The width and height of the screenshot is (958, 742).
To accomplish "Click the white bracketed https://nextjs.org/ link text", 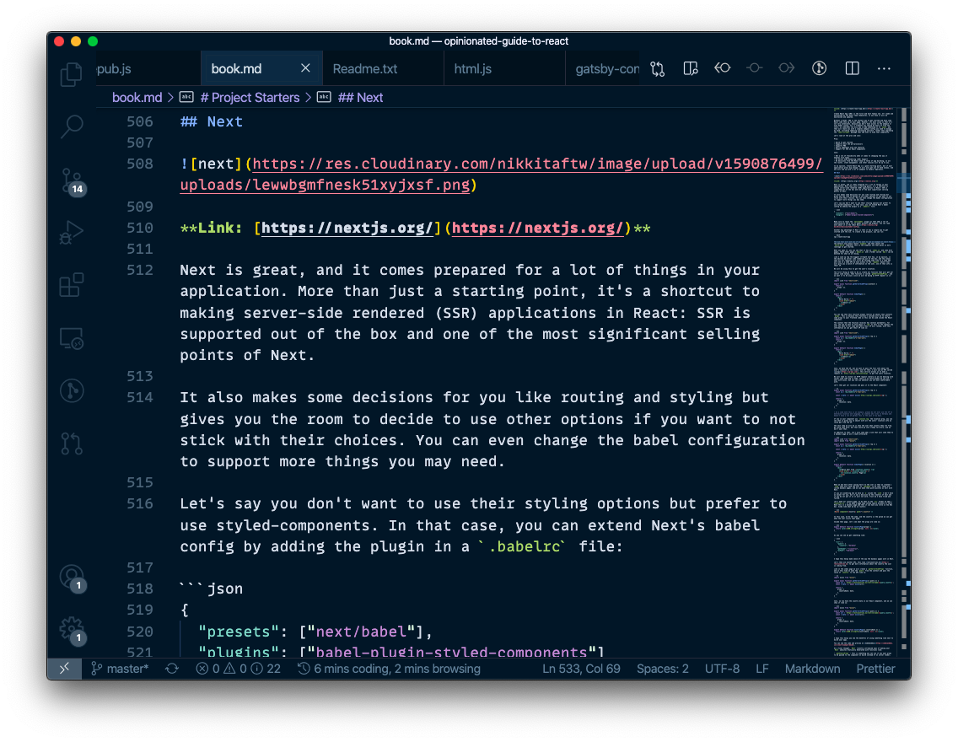I will coord(347,229).
